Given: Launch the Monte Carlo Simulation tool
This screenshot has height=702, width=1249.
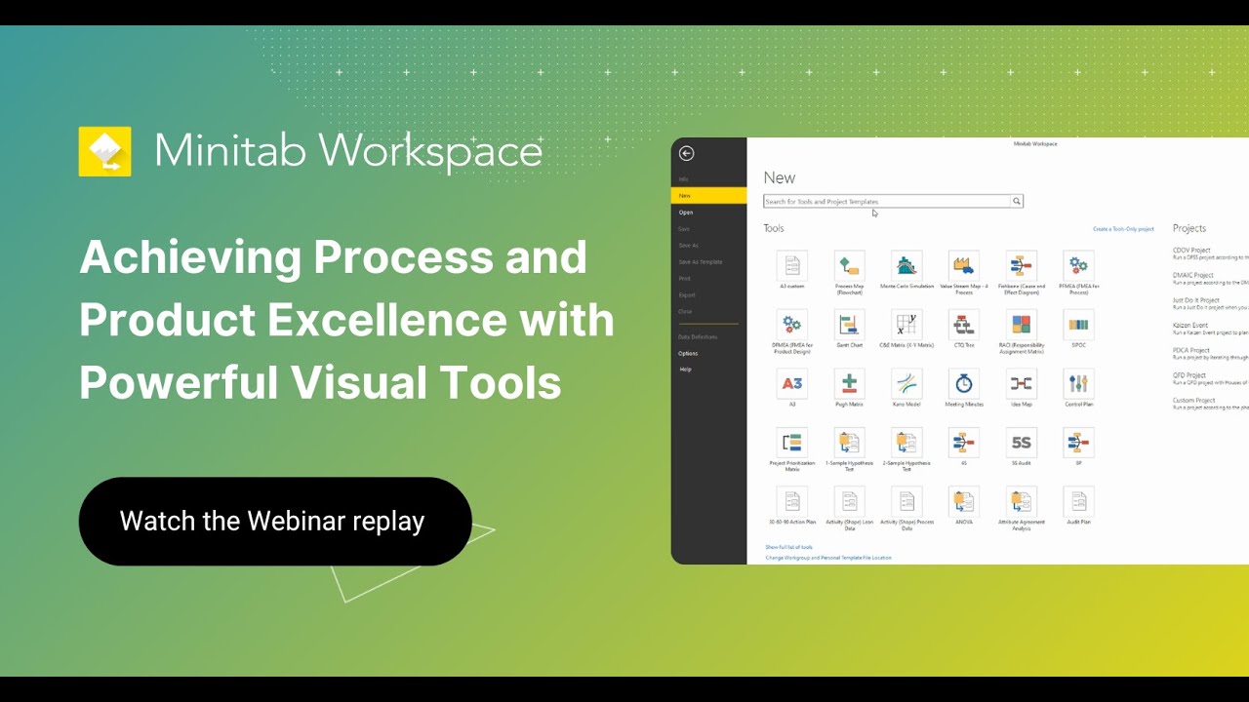Looking at the screenshot, I should tap(907, 265).
